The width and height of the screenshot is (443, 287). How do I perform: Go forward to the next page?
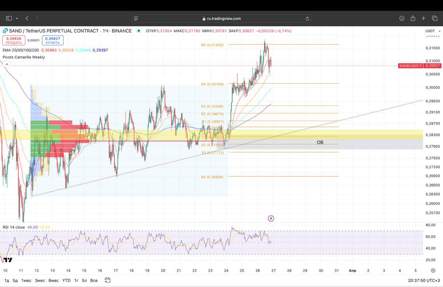(x=37, y=18)
